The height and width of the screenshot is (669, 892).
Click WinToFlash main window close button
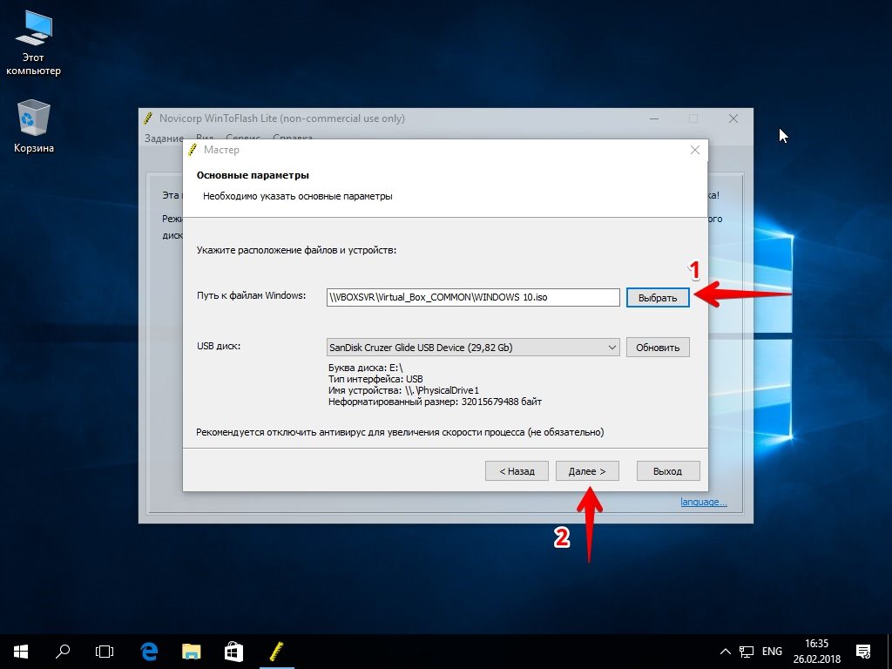pos(733,118)
